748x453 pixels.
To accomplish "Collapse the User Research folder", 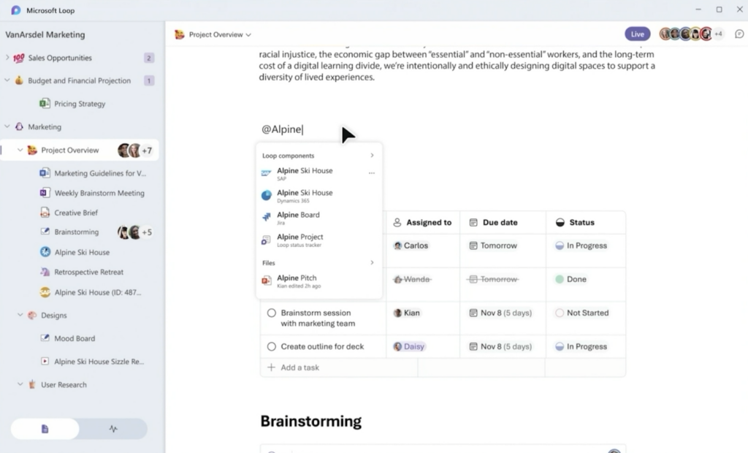I will point(20,384).
